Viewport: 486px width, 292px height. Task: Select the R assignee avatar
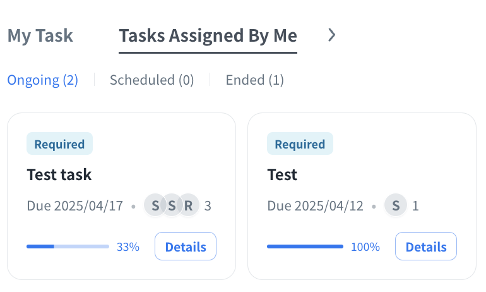point(188,205)
